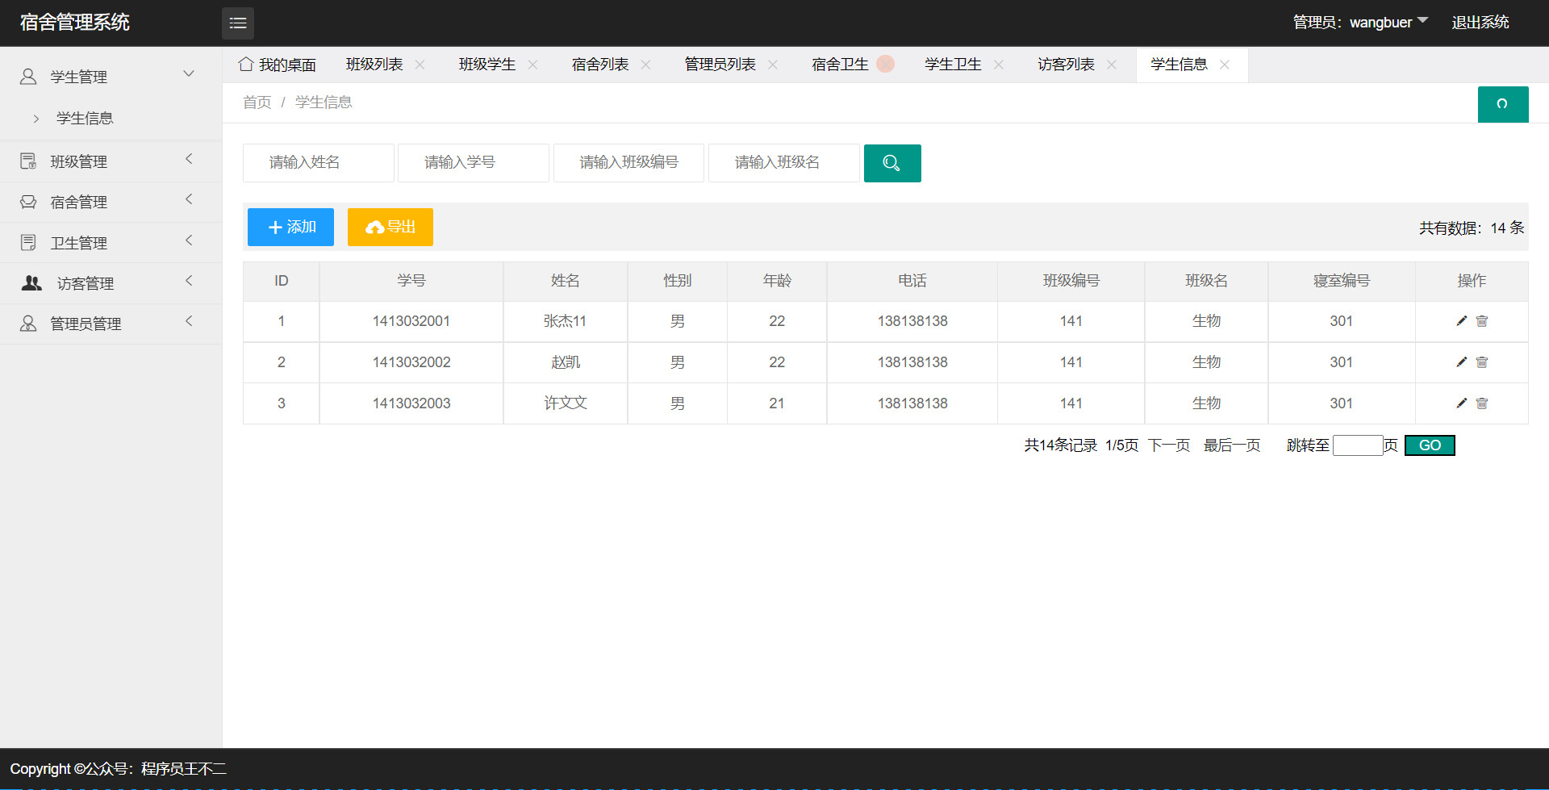This screenshot has height=790, width=1549.
Task: Click the sidebar collapse hamburger icon
Action: (237, 23)
